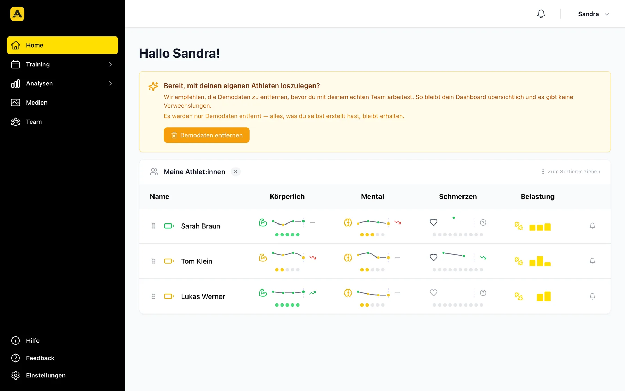Open the notifications bell in the header

(541, 14)
